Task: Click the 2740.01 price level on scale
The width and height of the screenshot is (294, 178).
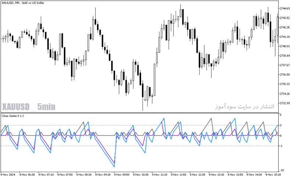Action: 285,46
